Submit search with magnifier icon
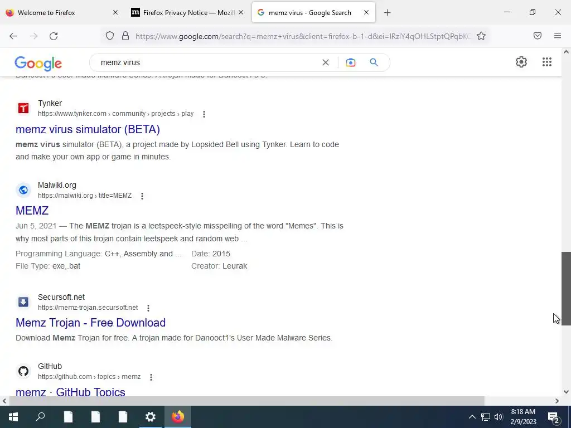 point(374,62)
